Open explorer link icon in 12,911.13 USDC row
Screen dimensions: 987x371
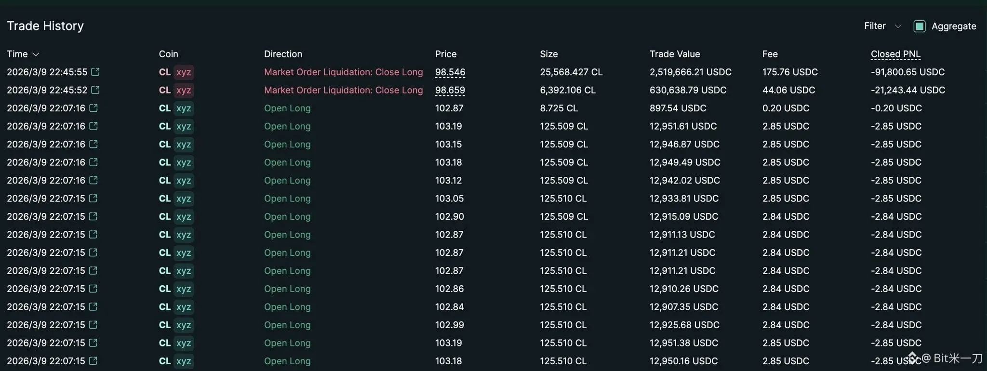(x=93, y=235)
